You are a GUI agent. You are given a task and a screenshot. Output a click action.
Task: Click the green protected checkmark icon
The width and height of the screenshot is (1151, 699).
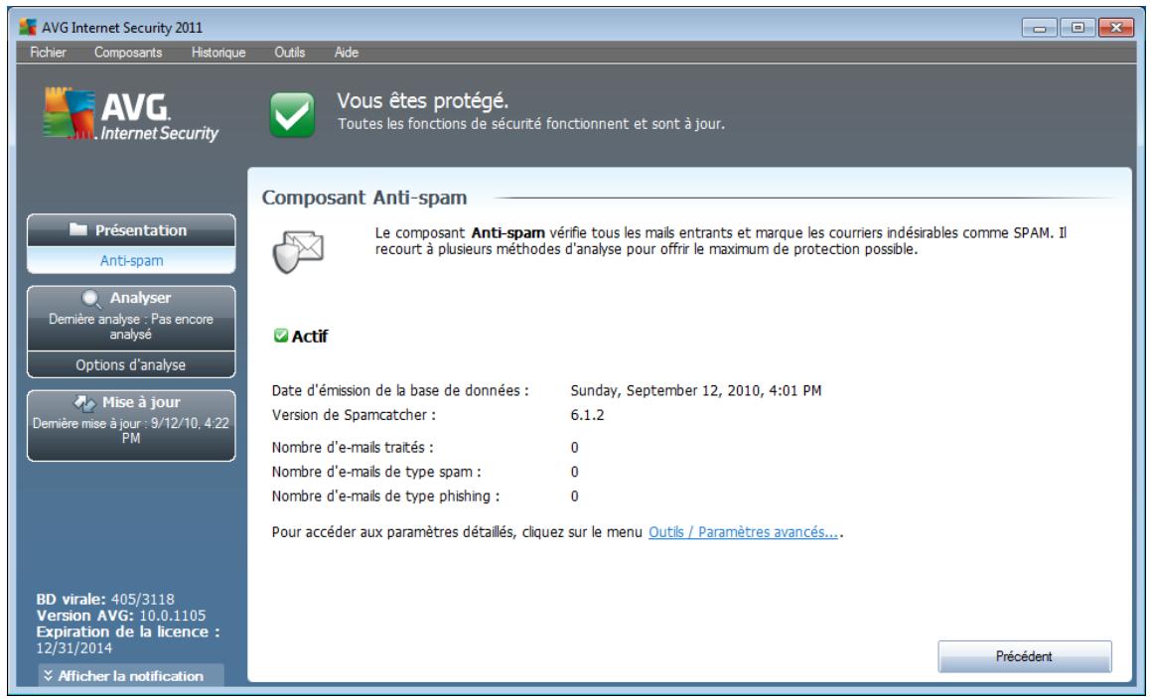(x=292, y=114)
